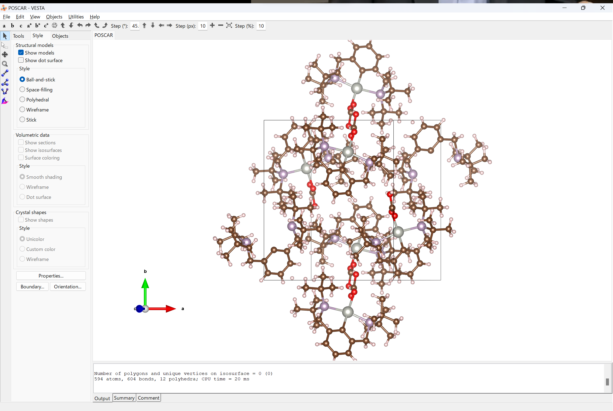613x411 pixels.
Task: Click the Boundary button
Action: coord(32,286)
